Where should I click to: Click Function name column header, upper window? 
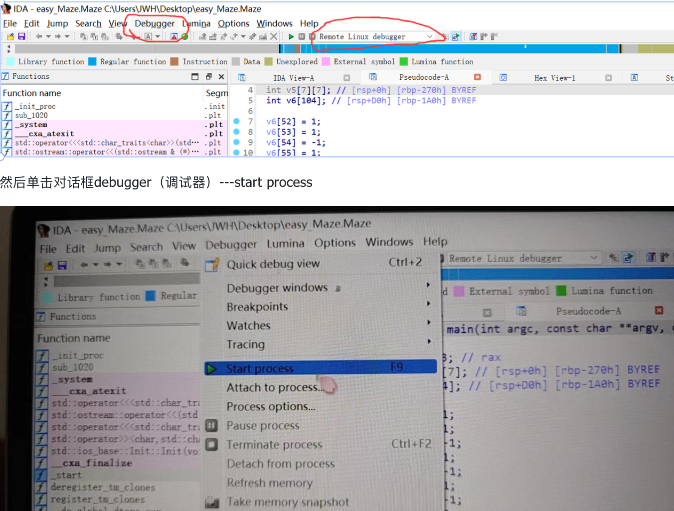pos(32,93)
